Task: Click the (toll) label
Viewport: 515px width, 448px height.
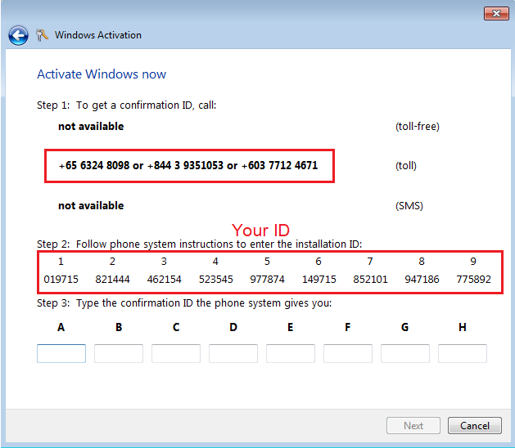Action: pyautogui.click(x=406, y=166)
